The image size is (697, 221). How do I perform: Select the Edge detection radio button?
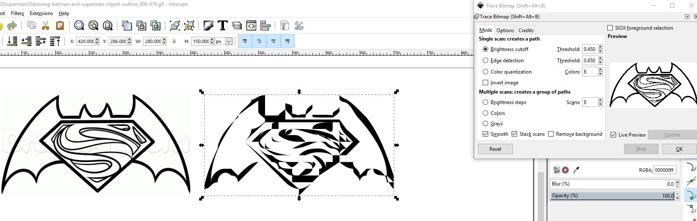coord(486,61)
